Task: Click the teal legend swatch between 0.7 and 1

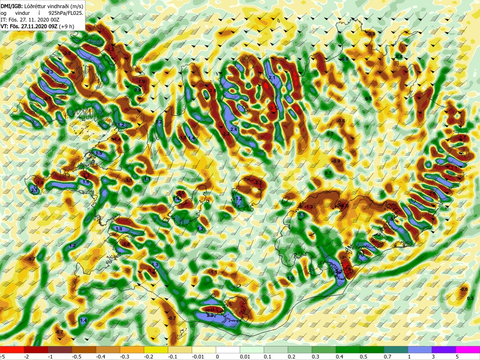Action: tap(396, 349)
